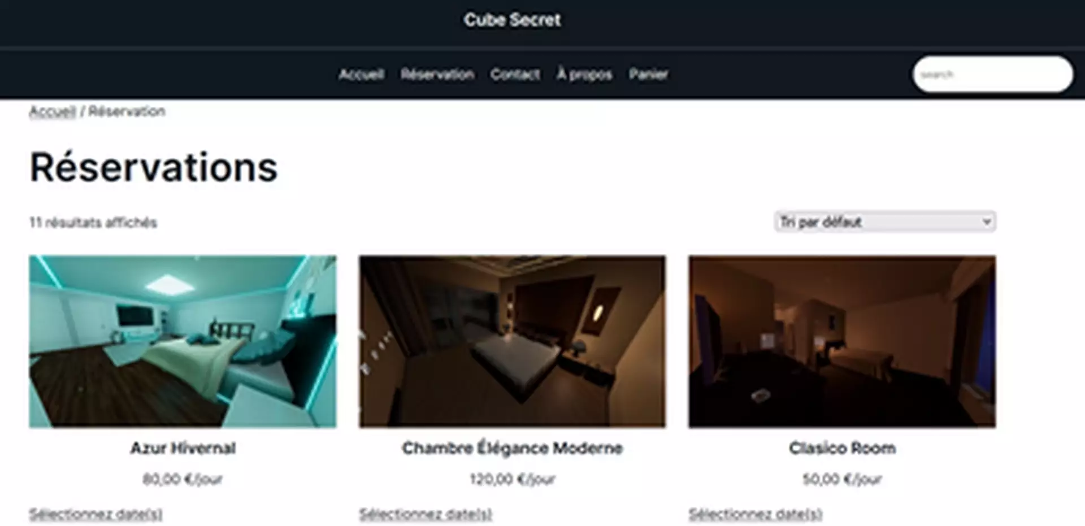Open the Panier cart page
This screenshot has height=526, width=1085.
[649, 74]
